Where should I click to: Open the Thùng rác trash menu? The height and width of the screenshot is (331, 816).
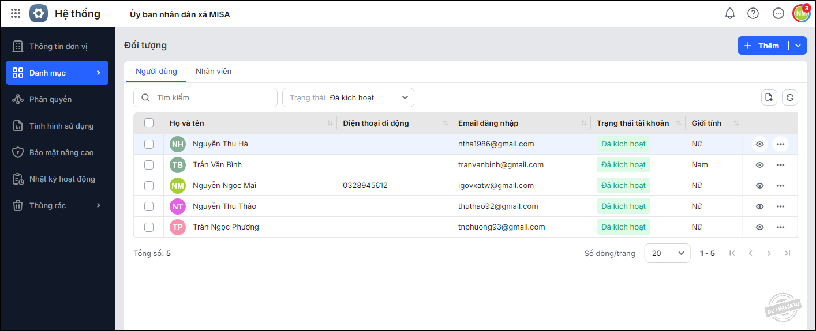57,205
